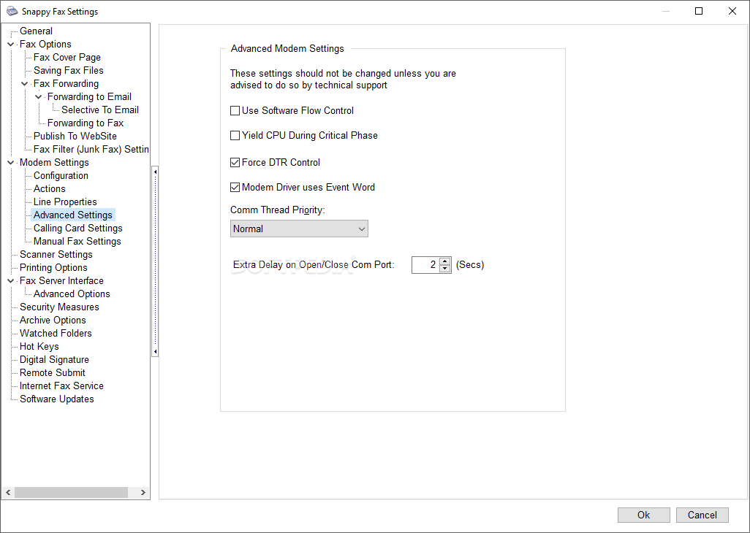This screenshot has width=750, height=533.
Task: Collapse the Fax Options tree node
Action: pos(10,45)
